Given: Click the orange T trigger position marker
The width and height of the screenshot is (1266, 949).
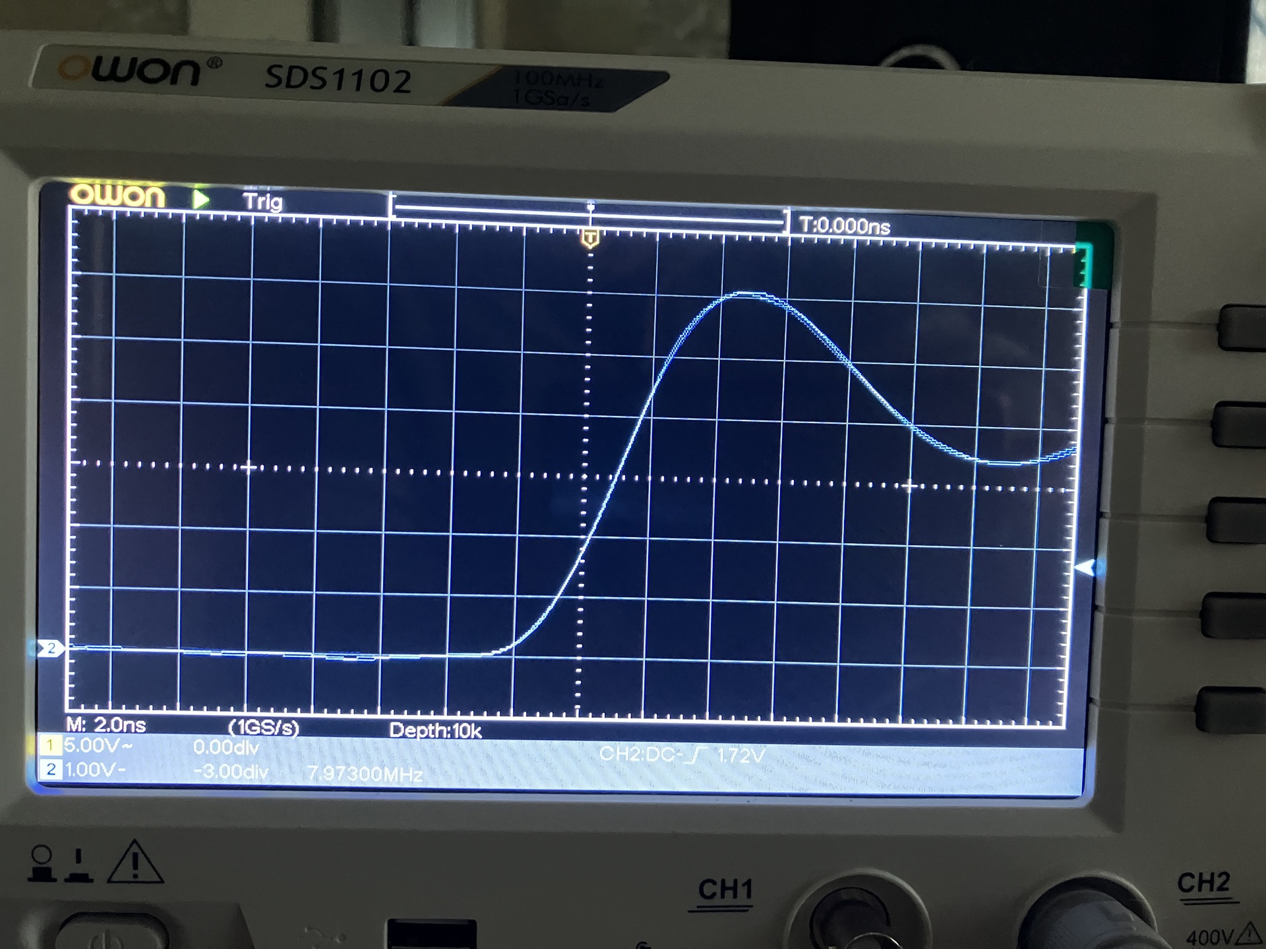Looking at the screenshot, I should 590,238.
